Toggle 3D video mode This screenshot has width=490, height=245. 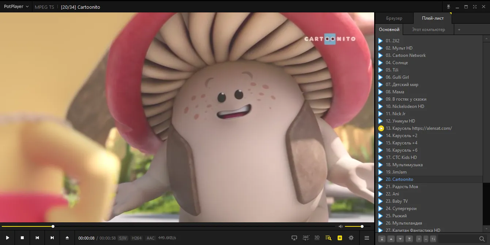pos(317,238)
